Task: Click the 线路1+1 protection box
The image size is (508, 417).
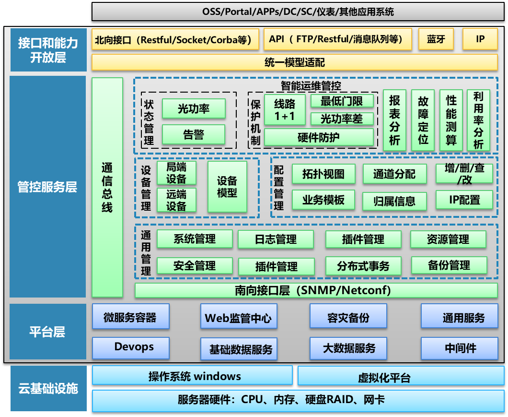Action: tap(285, 110)
